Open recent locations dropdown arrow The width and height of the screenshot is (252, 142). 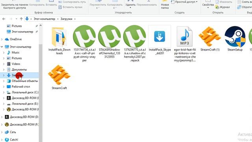coord(16,19)
